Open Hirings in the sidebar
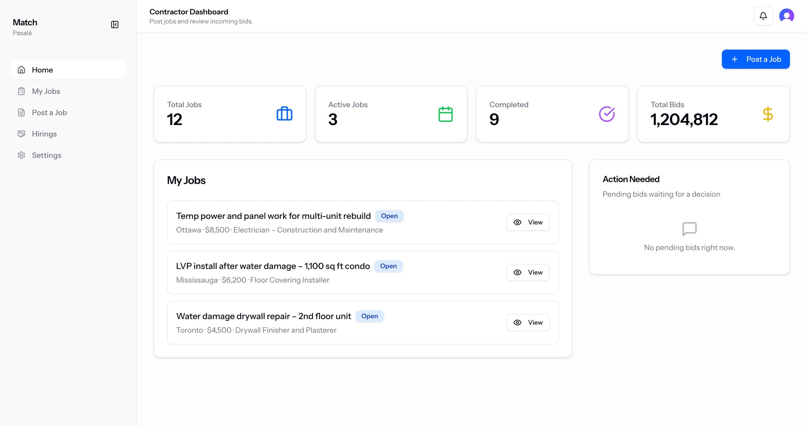The height and width of the screenshot is (426, 807). [68, 134]
